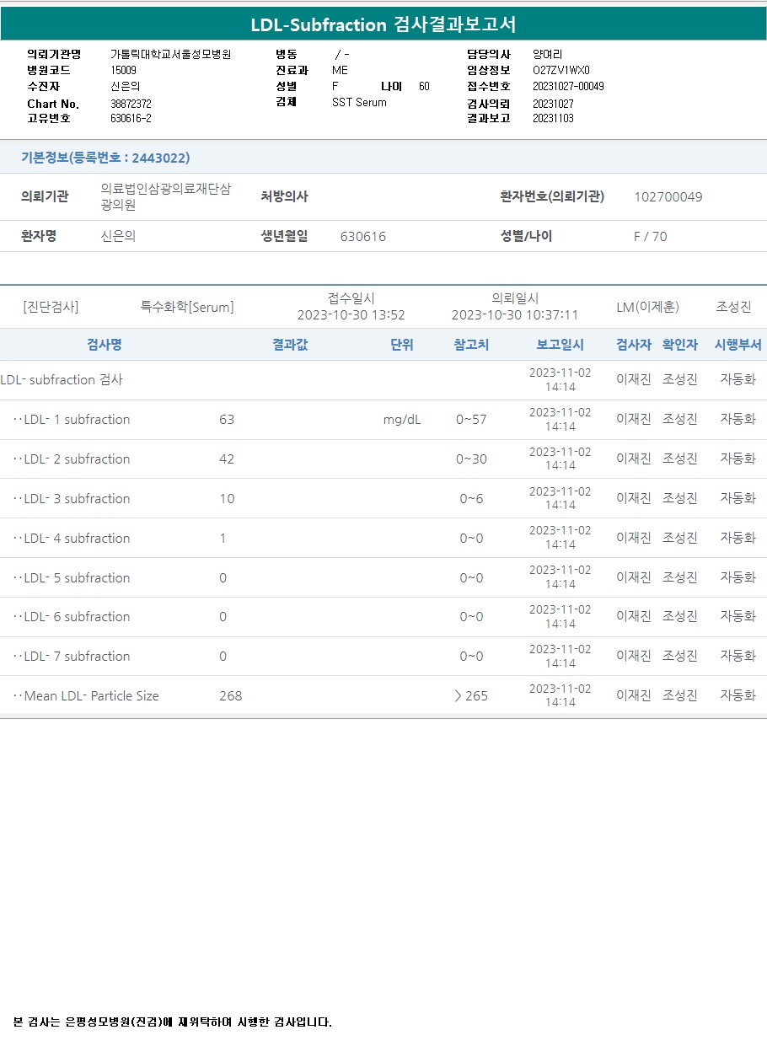
Task: Click the 시행부서 column header
Action: tap(737, 345)
